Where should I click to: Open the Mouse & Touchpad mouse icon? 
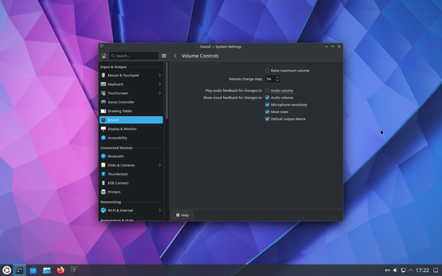[103, 75]
